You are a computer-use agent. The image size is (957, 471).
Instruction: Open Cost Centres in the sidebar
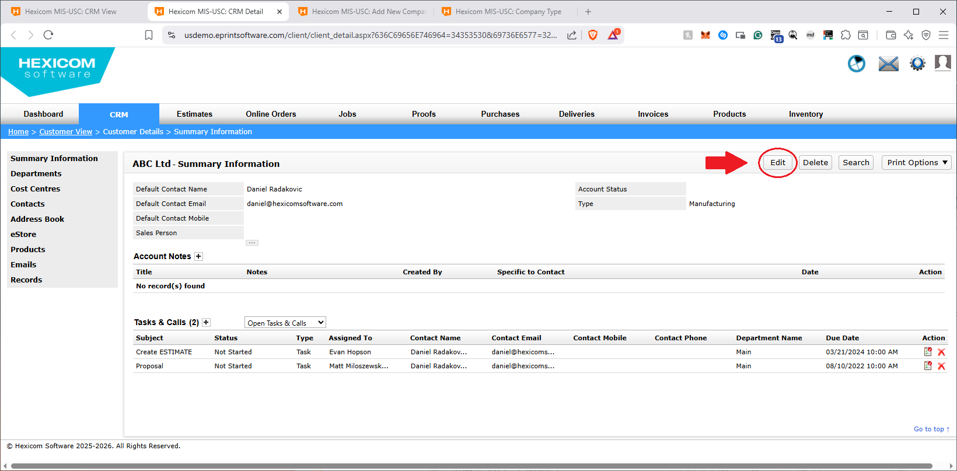[x=35, y=189]
